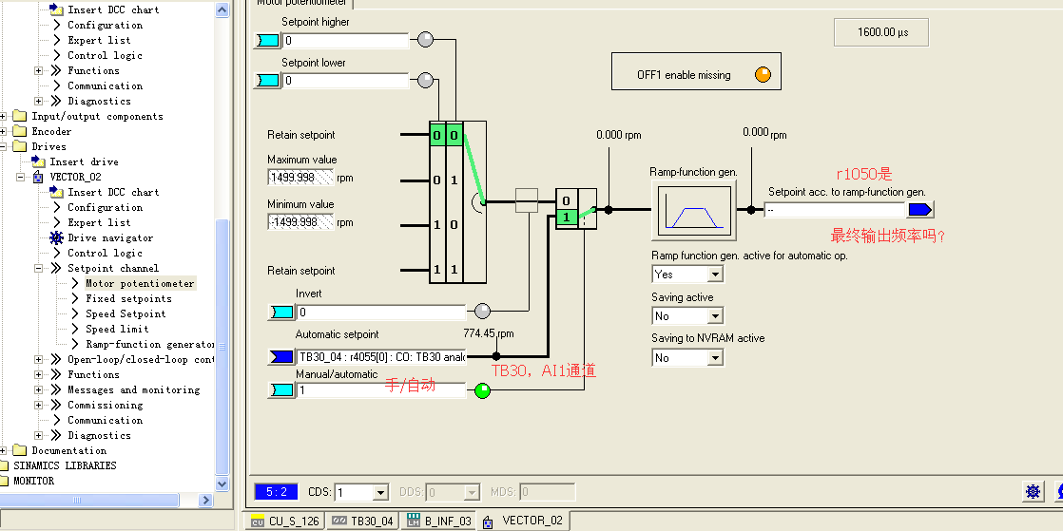Click the blue 5:2 status indicator
Image resolution: width=1063 pixels, height=531 pixels.
276,492
